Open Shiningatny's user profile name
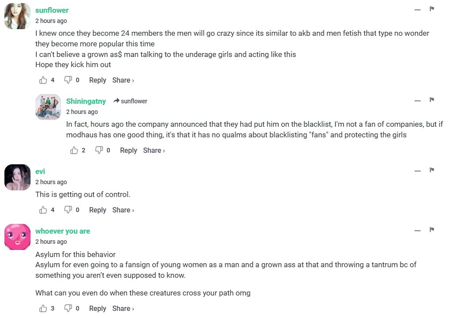Image resolution: width=450 pixels, height=318 pixels. (x=86, y=101)
